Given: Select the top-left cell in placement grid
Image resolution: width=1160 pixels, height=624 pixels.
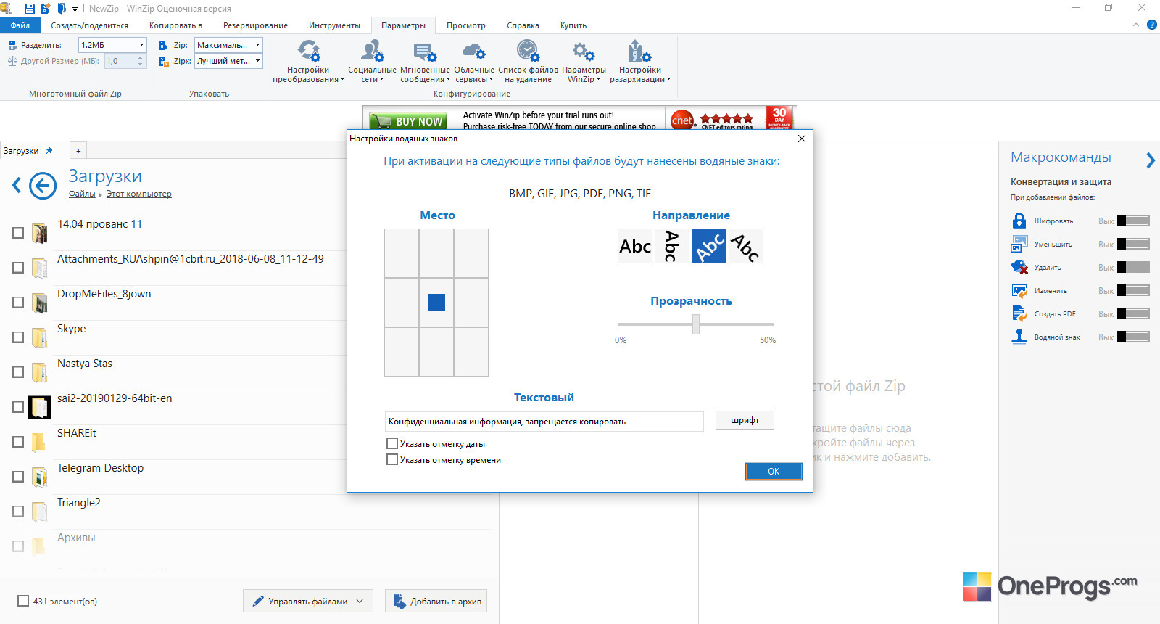Looking at the screenshot, I should [x=402, y=253].
